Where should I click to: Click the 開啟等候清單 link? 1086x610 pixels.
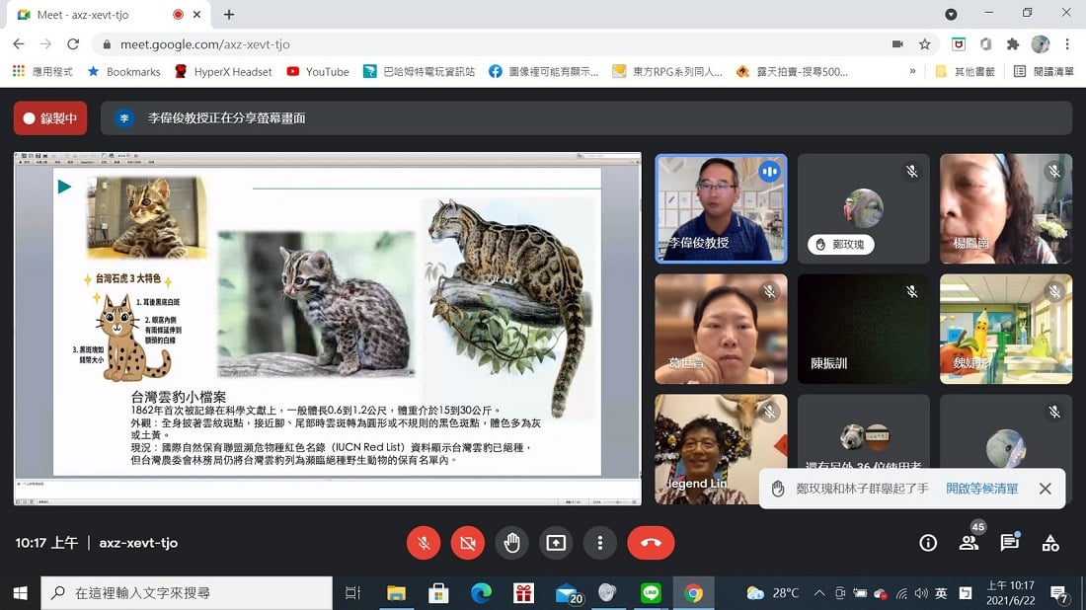(x=982, y=489)
